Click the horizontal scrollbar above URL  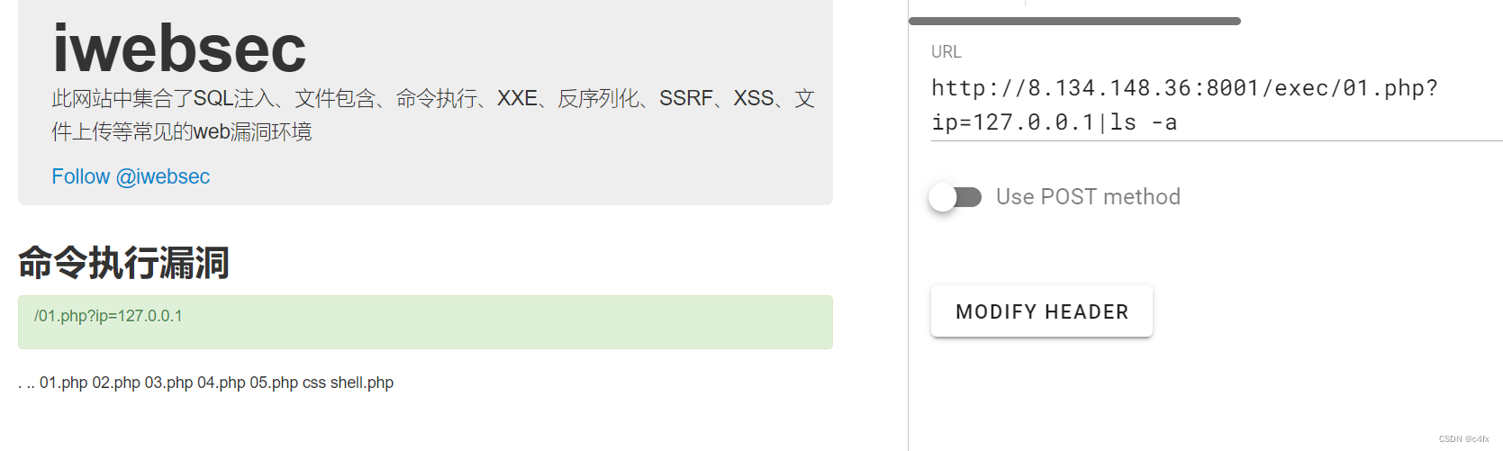pos(1074,21)
